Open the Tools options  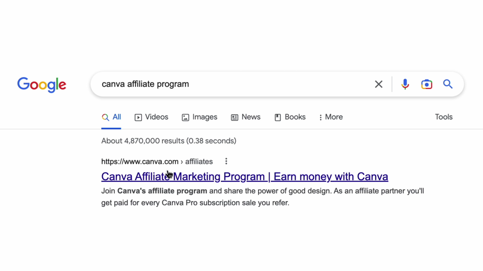[443, 117]
